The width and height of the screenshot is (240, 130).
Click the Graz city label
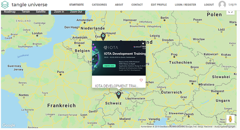(x=184, y=97)
